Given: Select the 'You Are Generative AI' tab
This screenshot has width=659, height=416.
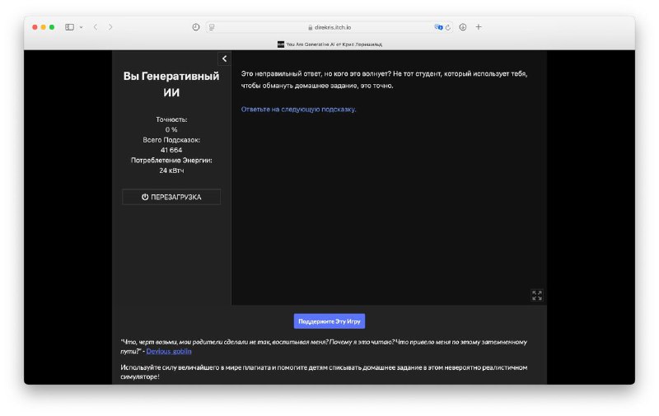Looking at the screenshot, I should point(329,44).
